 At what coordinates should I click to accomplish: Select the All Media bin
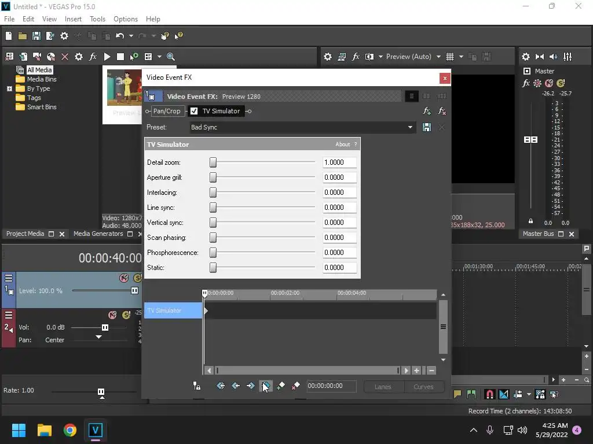point(39,70)
